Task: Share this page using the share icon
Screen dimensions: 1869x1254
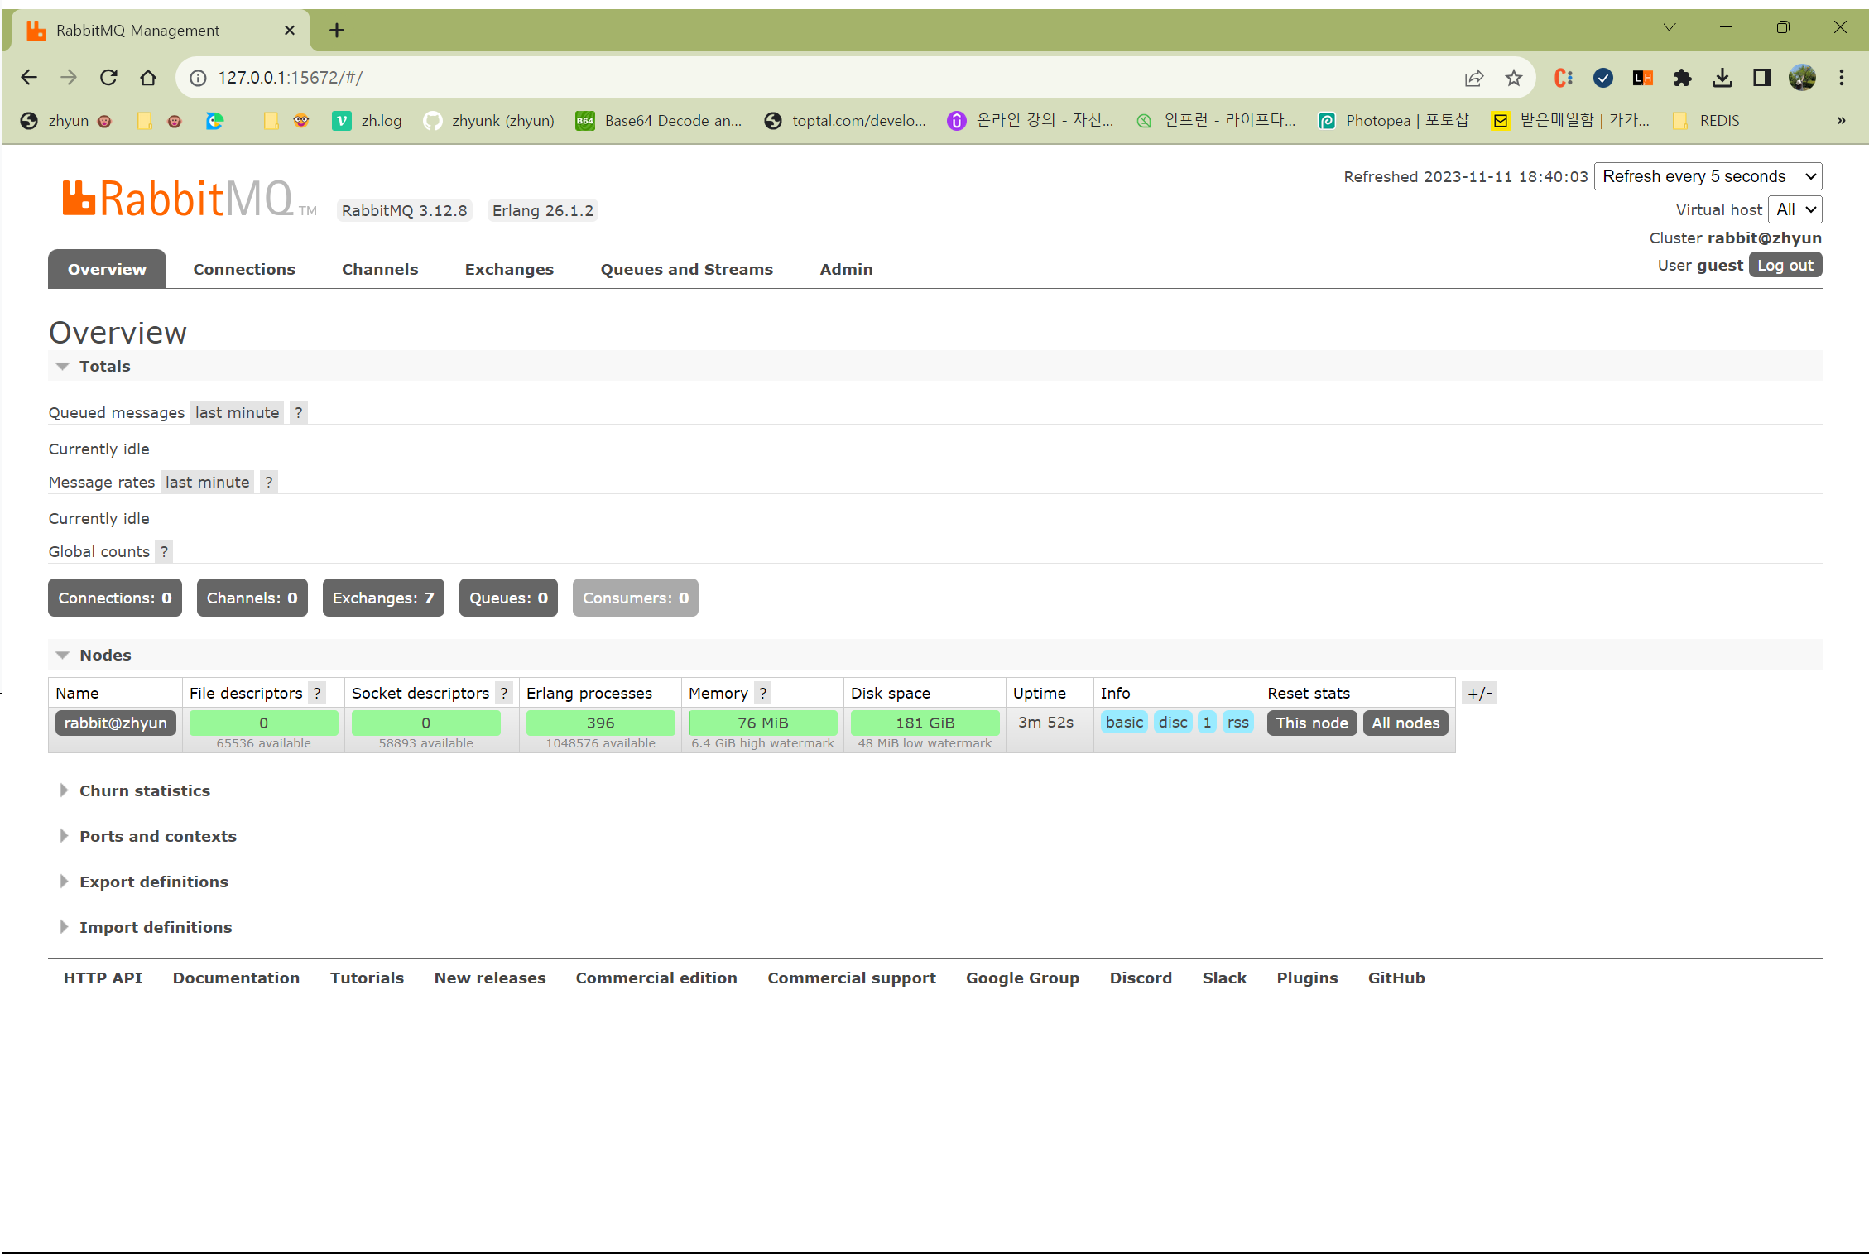Action: [1473, 78]
